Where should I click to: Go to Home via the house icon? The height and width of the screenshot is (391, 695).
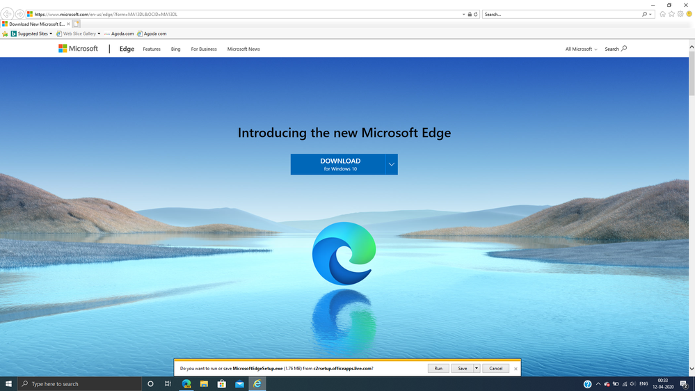coord(662,14)
